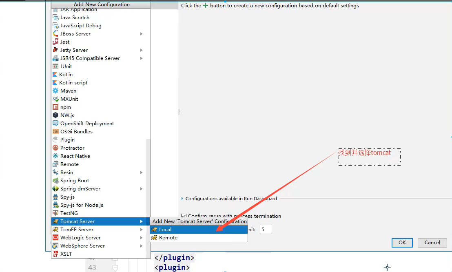Toggle Confirm rerun with process termination checkbox
Image resolution: width=452 pixels, height=272 pixels.
coord(184,216)
